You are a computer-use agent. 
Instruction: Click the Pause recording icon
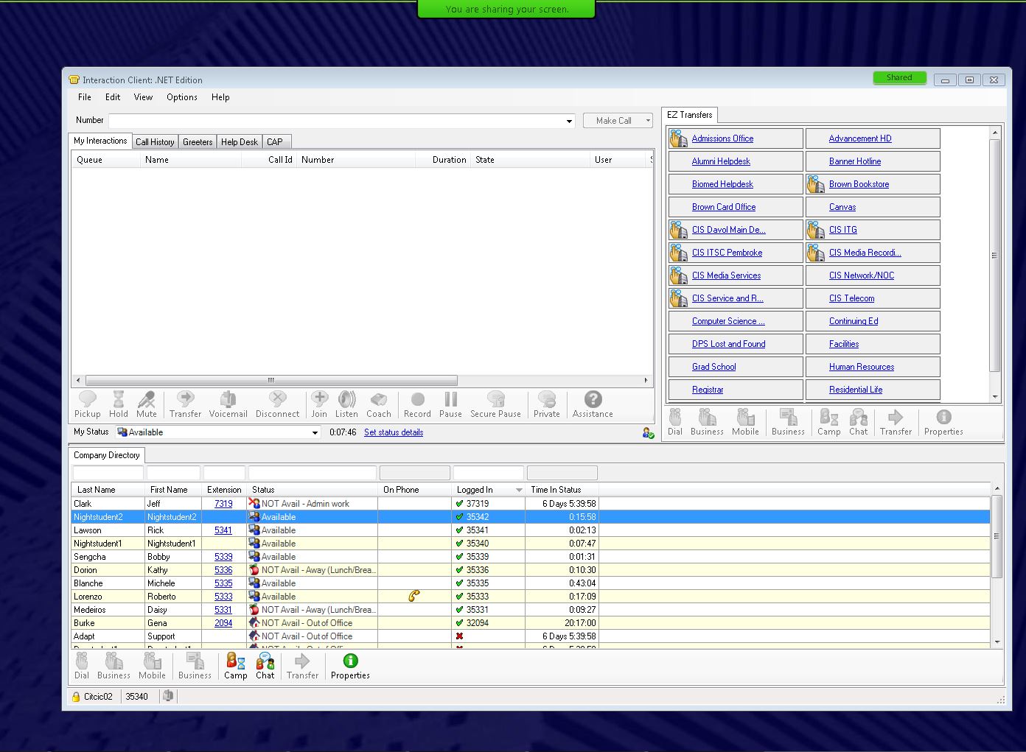[450, 399]
